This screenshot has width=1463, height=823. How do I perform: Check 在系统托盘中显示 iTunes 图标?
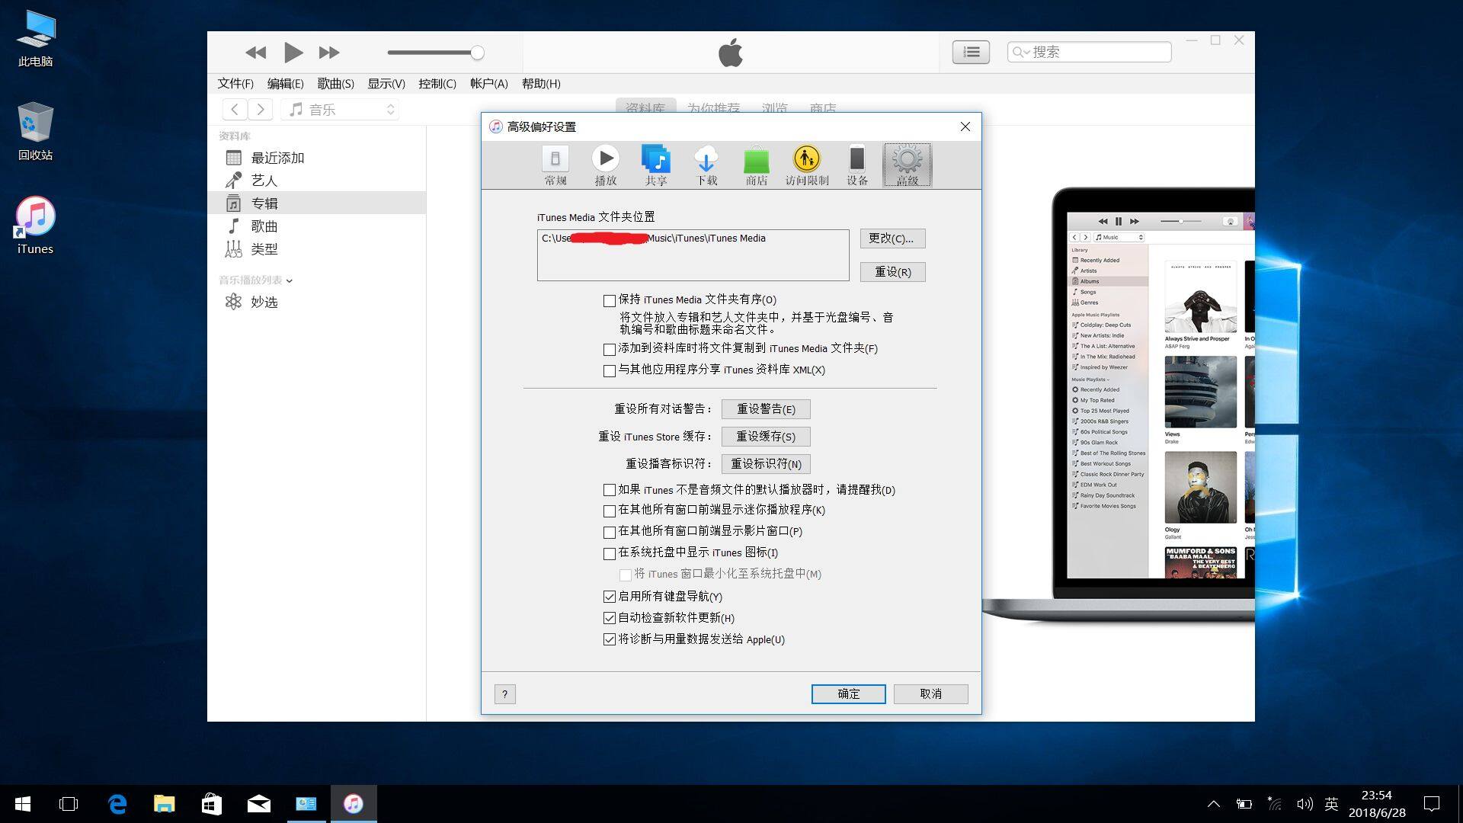[x=610, y=554]
